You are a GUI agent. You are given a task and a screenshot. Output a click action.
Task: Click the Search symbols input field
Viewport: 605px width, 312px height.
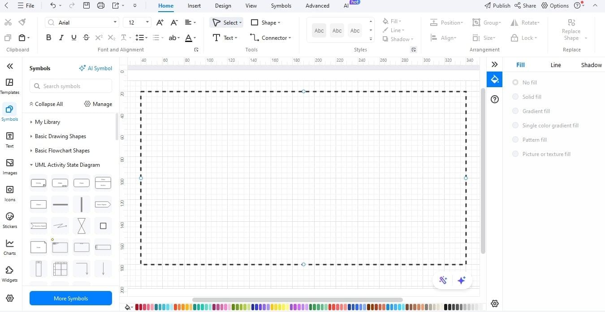[x=71, y=86]
